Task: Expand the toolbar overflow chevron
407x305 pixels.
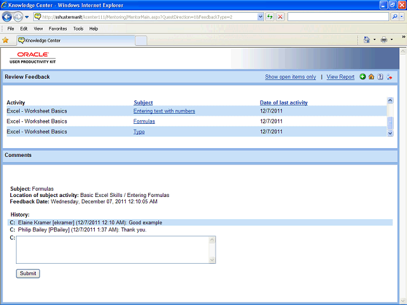Action: [x=404, y=37]
